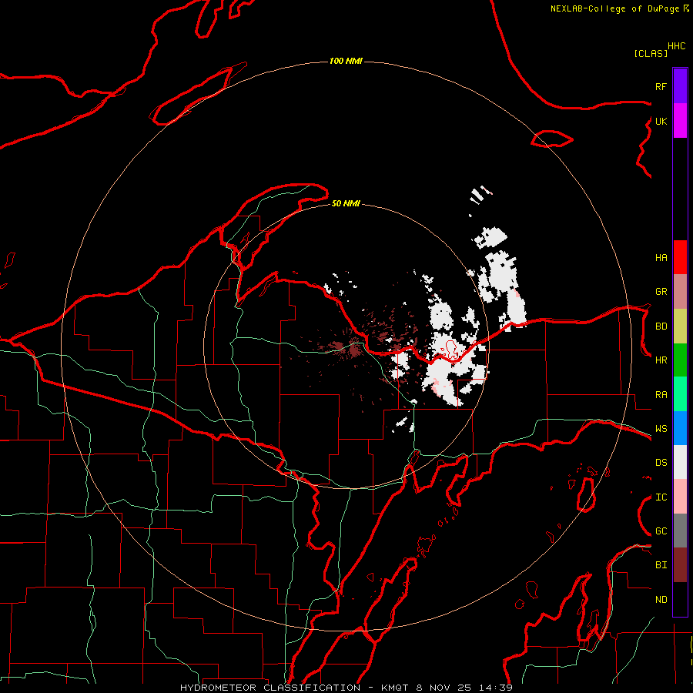Screen dimensions: 693x693
Task: Click the GC legend label
Action: (x=661, y=531)
